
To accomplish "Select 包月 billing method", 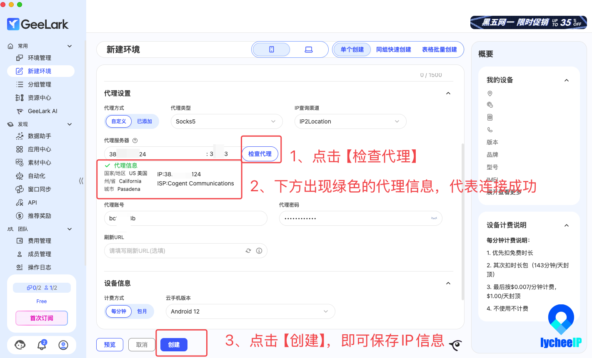I will [142, 311].
